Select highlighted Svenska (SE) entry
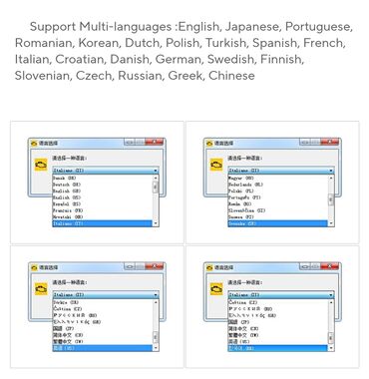Screen dimensions: 369x379 pos(278,223)
